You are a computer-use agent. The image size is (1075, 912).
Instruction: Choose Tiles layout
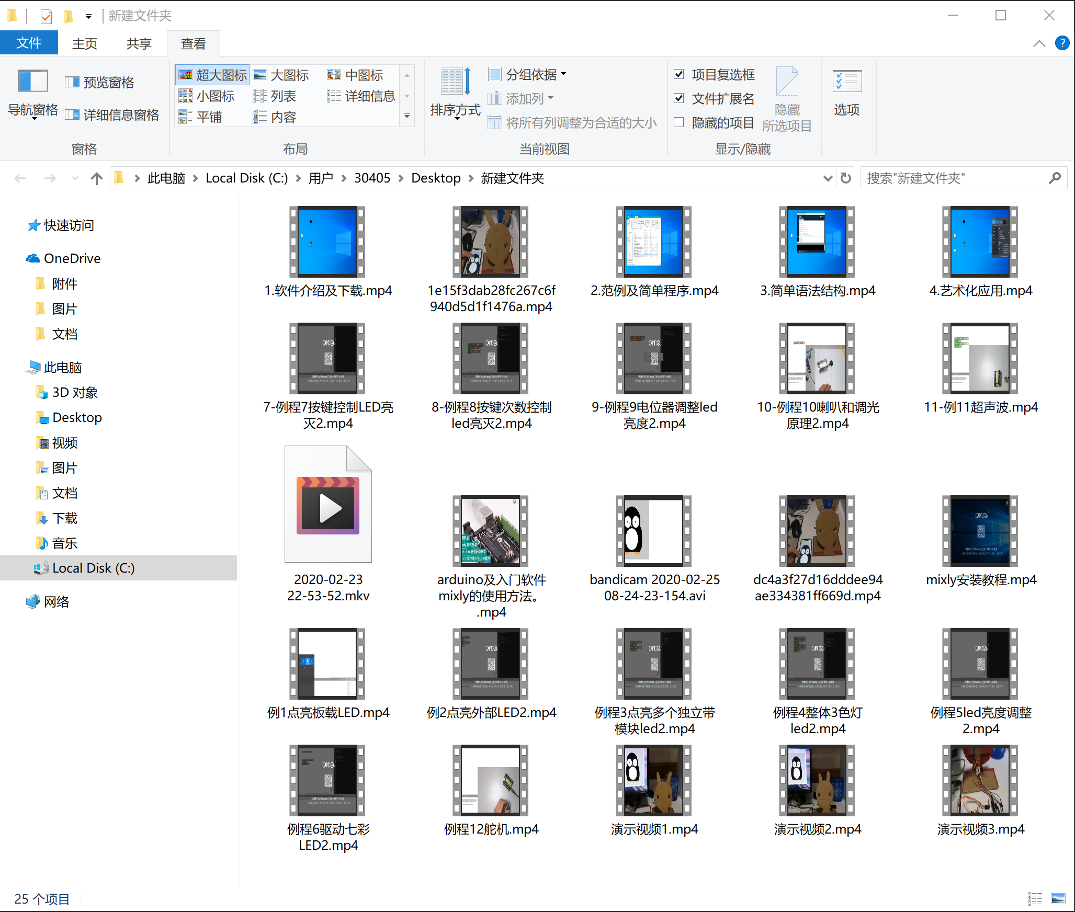pos(200,117)
